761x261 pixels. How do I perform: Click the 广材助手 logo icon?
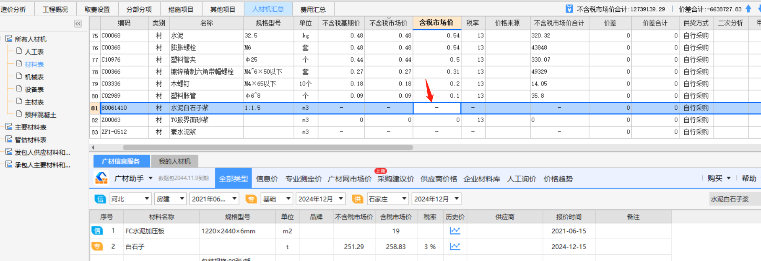pyautogui.click(x=101, y=178)
